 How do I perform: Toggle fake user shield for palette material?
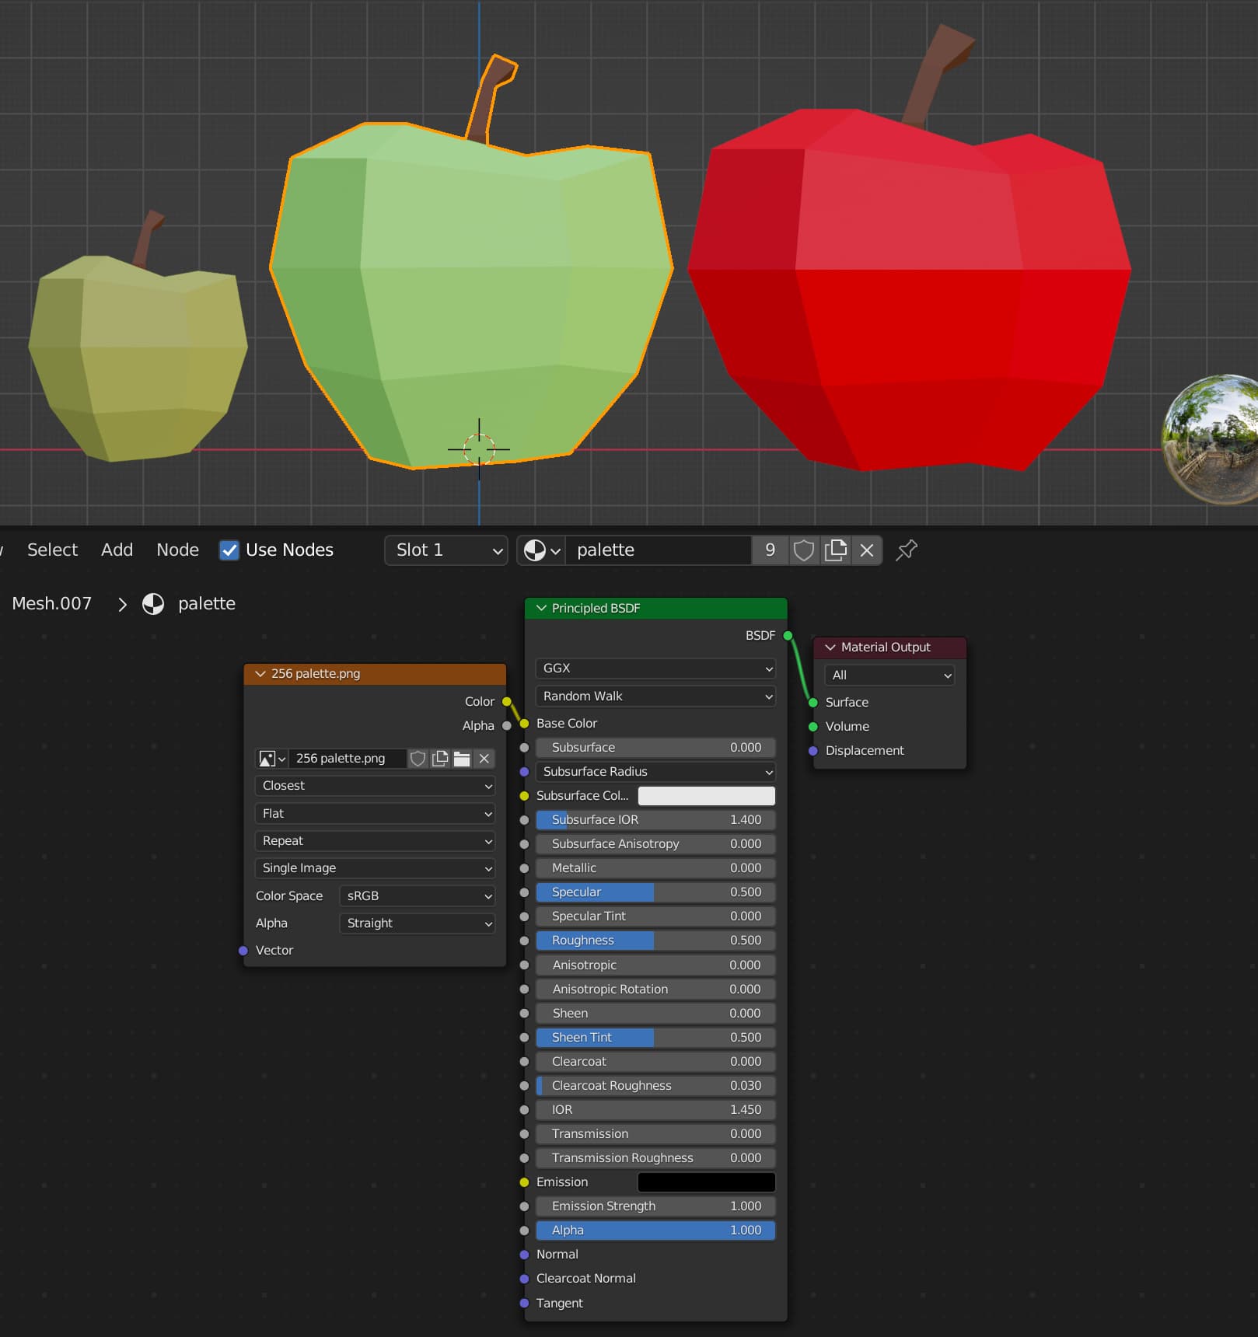point(803,550)
